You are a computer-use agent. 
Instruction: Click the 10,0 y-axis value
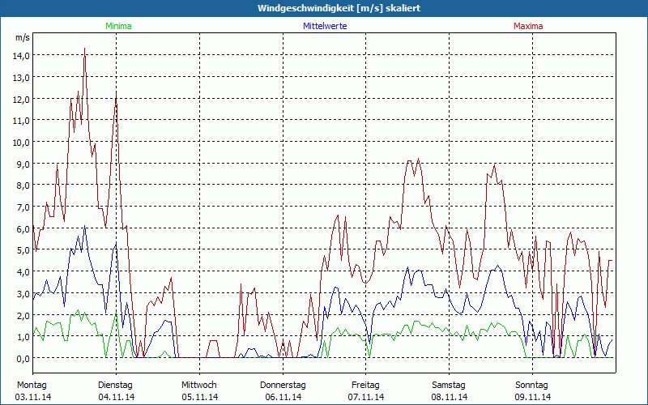(x=21, y=142)
